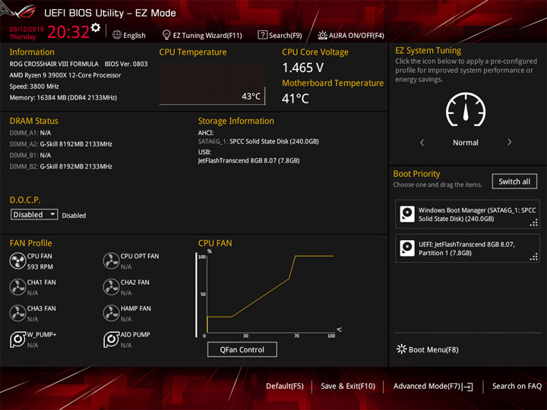
Task: Select the CHA3 FAN icon
Action: pyautogui.click(x=17, y=313)
